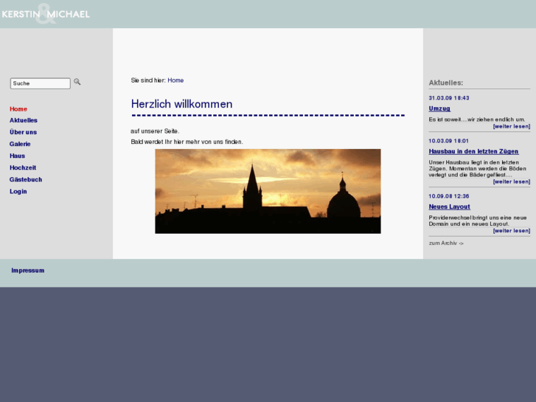
Task: Open the Neues Layout news headline
Action: tap(449, 207)
